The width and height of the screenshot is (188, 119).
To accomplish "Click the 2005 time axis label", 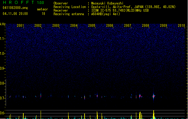I will pyautogui.click(x=92, y=26).
